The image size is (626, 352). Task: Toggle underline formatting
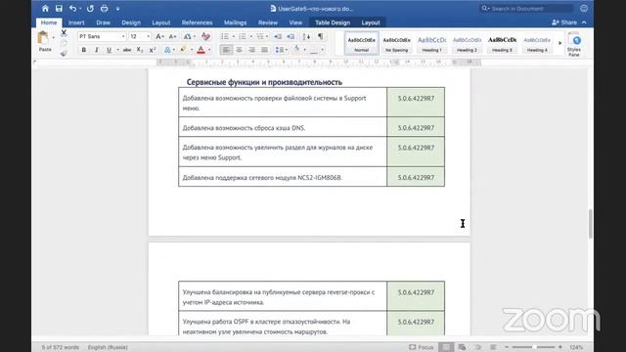click(109, 50)
